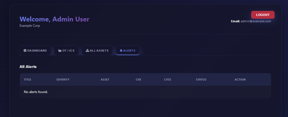Select the CVE column header
288x117 pixels.
pyautogui.click(x=139, y=80)
